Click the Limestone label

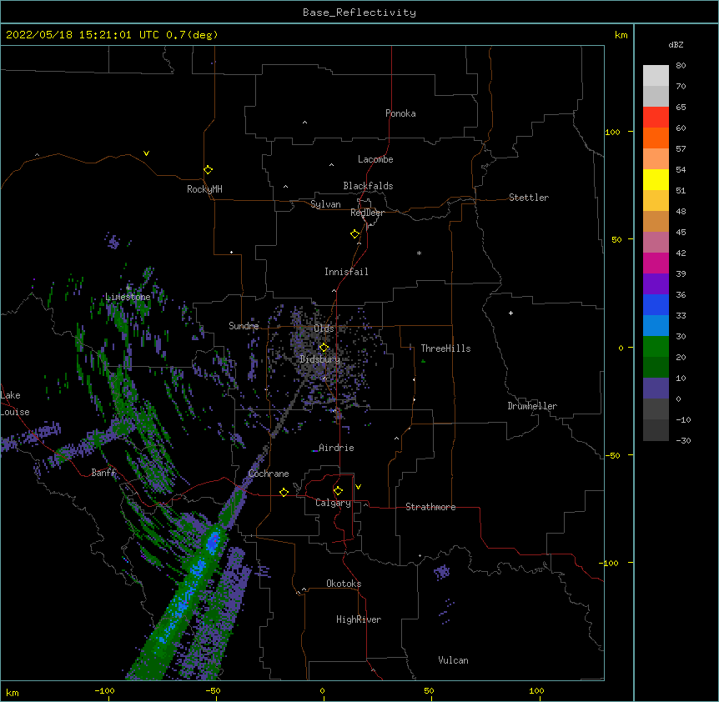point(128,297)
